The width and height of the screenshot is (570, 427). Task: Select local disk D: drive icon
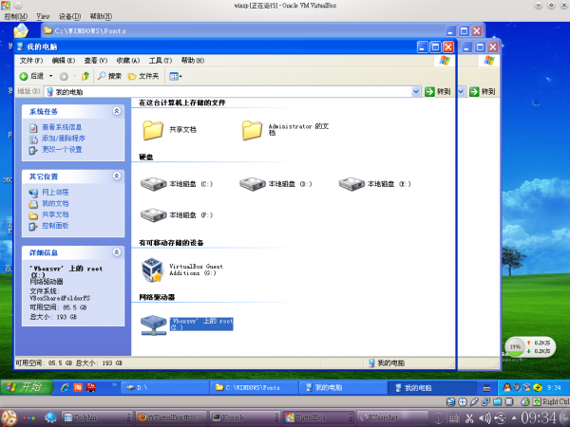(x=253, y=184)
